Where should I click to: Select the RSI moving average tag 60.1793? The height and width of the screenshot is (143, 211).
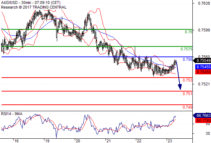203,120
